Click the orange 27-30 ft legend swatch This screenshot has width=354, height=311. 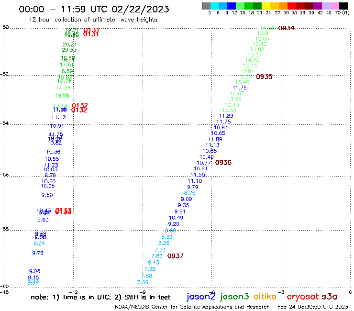283,6
